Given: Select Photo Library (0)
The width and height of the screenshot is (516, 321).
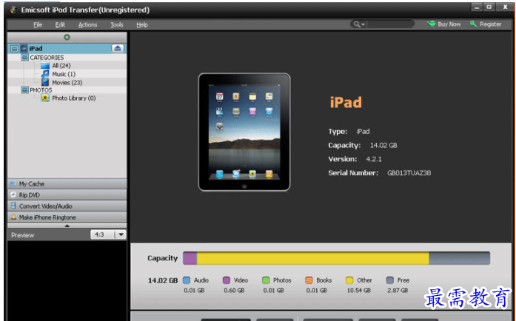Looking at the screenshot, I should [74, 98].
